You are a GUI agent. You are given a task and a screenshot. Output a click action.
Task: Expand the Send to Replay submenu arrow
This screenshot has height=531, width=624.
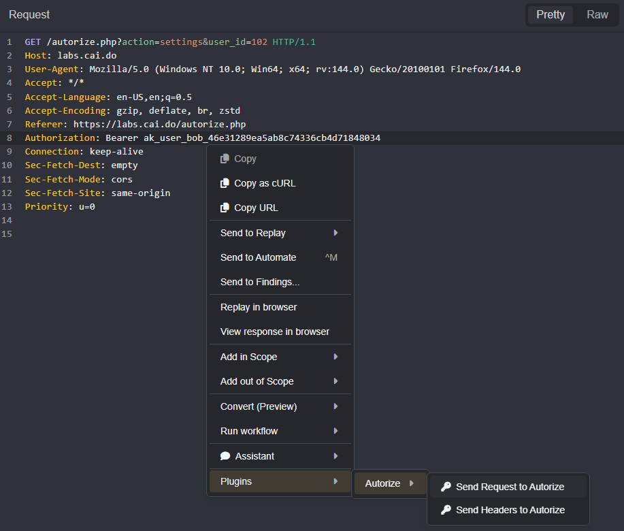pos(335,233)
